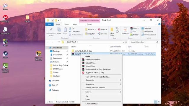Open the MEGAsync desktop icon
This screenshot has height=106, width=189.
tap(5, 19)
